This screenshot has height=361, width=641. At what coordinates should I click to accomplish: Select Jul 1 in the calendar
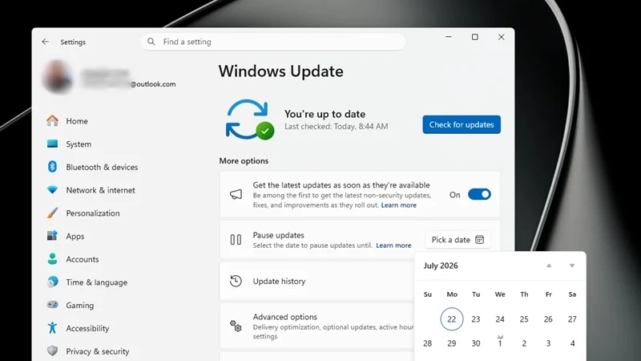[500, 343]
